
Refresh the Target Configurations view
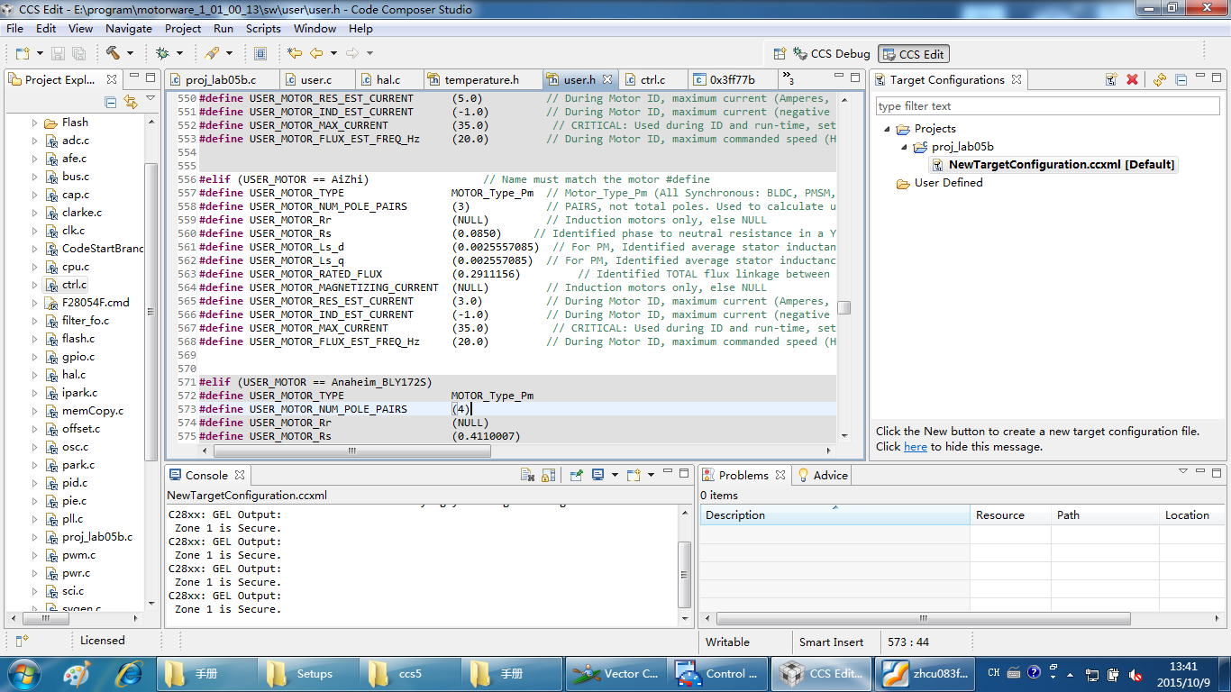pos(1160,79)
